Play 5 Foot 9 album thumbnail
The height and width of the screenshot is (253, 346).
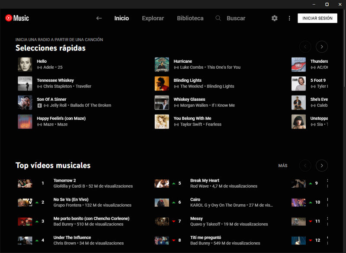pyautogui.click(x=298, y=83)
